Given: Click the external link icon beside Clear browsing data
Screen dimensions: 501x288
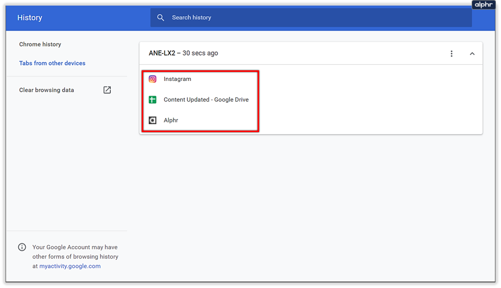Looking at the screenshot, I should 107,90.
